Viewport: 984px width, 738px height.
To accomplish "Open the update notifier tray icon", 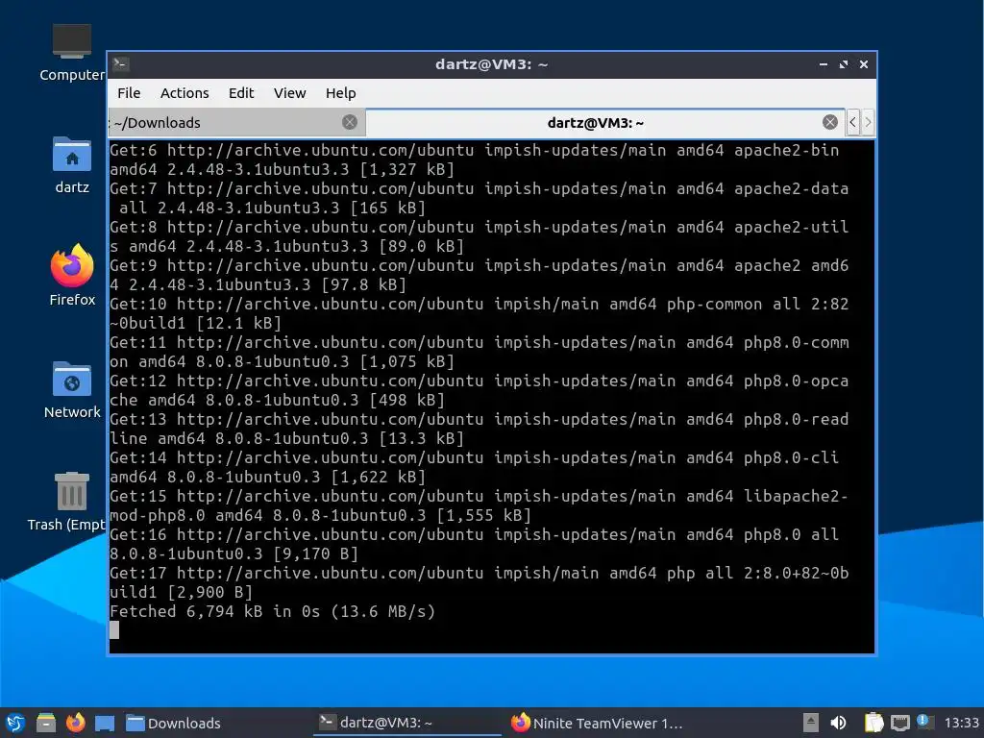I will [923, 722].
